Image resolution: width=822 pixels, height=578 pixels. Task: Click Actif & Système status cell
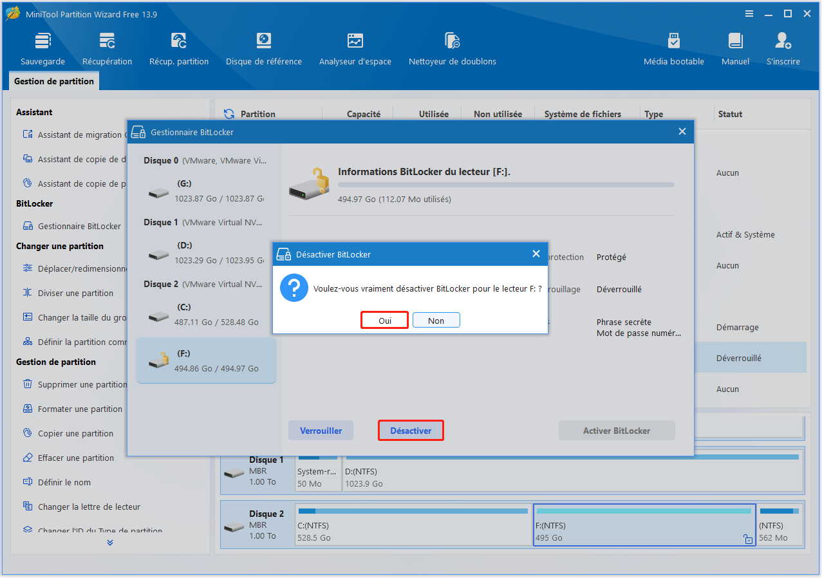tap(745, 235)
